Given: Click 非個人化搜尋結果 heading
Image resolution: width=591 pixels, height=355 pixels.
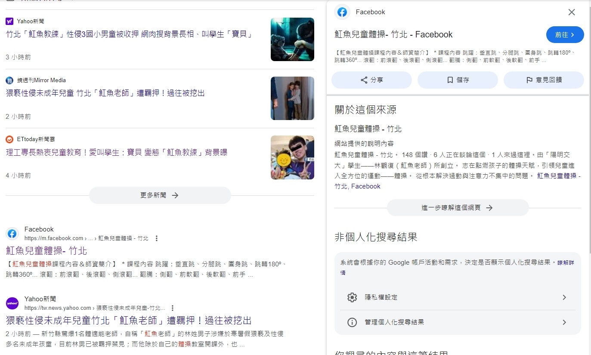Looking at the screenshot, I should (376, 237).
